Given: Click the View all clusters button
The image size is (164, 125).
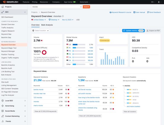Looking at the screenshot, I should click(x=130, y=112).
